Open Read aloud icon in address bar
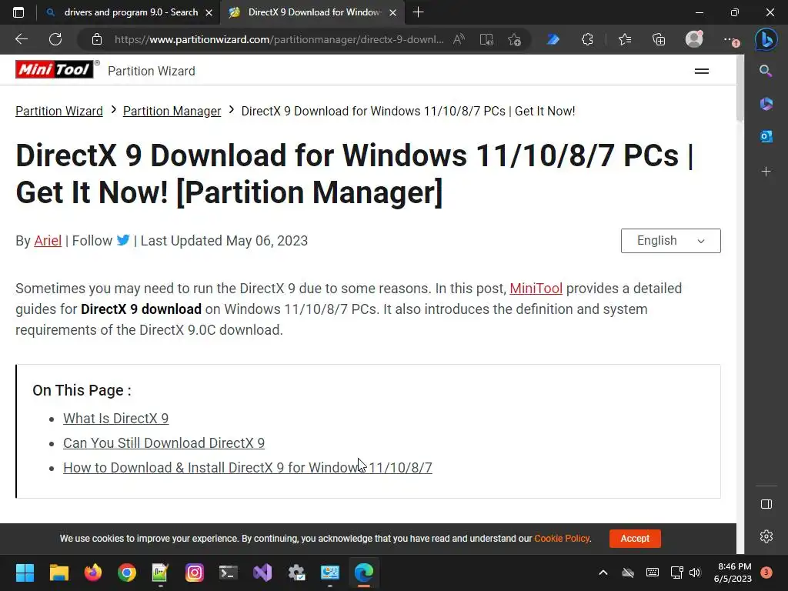 click(x=459, y=39)
